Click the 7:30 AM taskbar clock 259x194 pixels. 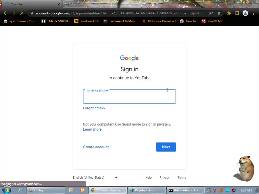pos(246,190)
